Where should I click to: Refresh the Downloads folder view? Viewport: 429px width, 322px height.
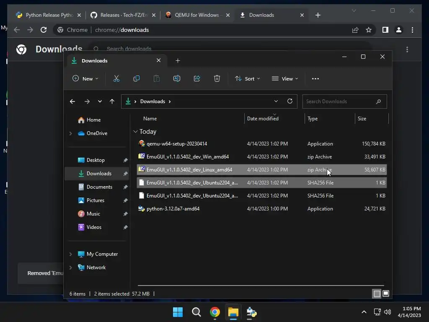(x=290, y=101)
